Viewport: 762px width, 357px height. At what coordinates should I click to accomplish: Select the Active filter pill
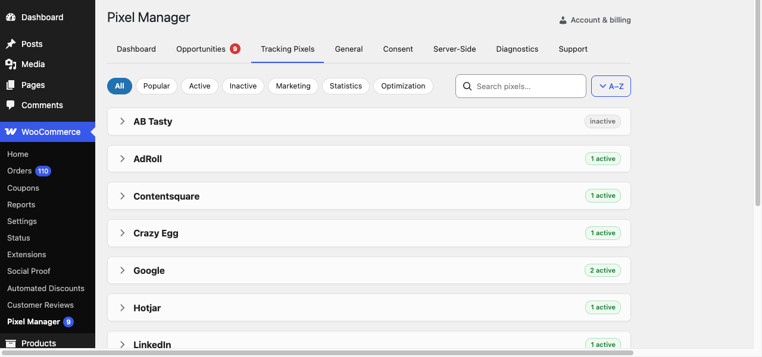pos(199,86)
